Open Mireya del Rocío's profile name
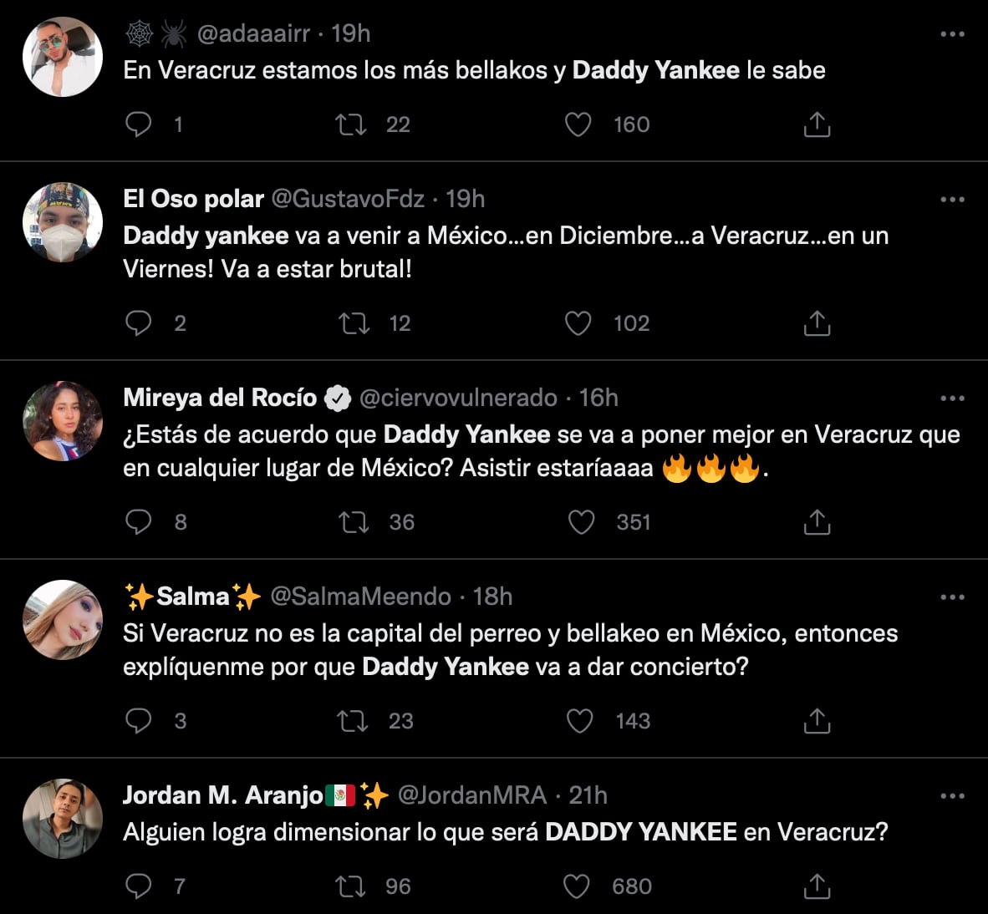 coord(221,398)
